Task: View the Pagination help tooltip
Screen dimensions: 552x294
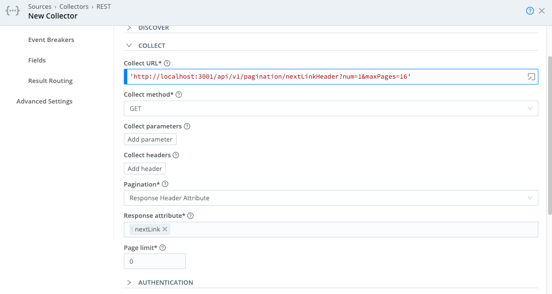Action: (x=165, y=184)
